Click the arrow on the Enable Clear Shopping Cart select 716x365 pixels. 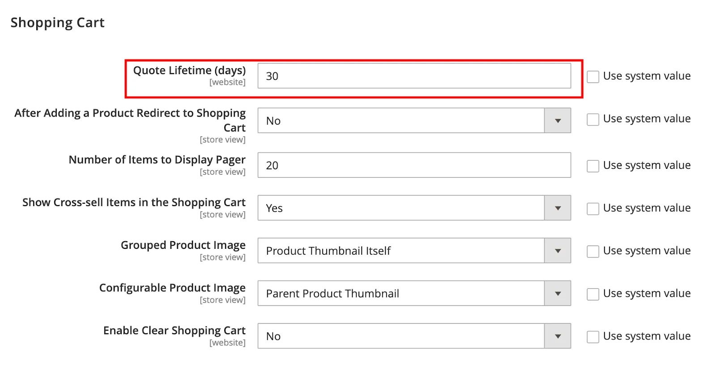click(558, 336)
